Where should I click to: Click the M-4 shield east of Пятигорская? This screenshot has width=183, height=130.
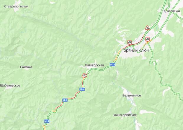(x=112, y=64)
